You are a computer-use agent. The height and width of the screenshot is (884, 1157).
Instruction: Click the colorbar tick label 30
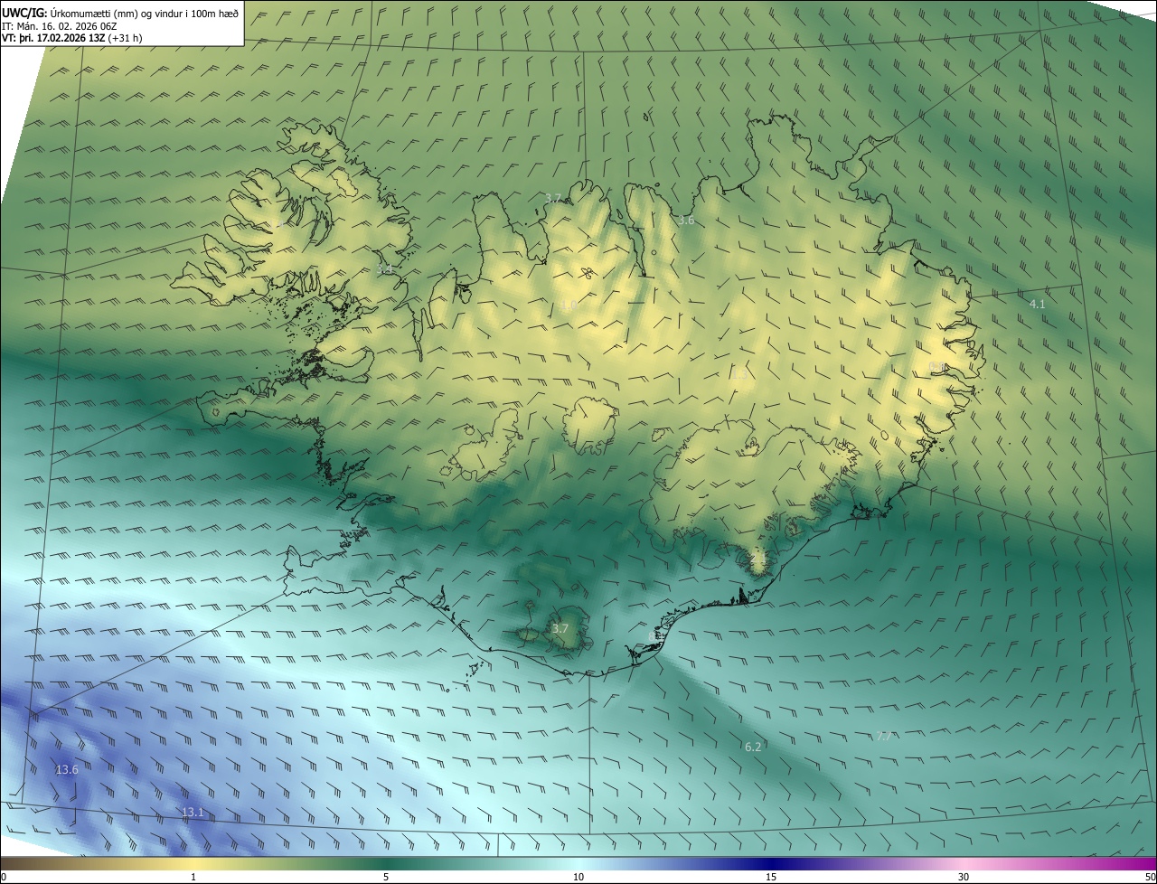coord(964,877)
